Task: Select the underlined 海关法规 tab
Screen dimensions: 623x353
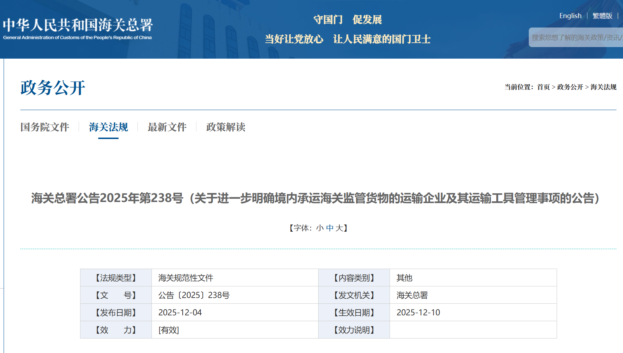Action: coord(108,127)
